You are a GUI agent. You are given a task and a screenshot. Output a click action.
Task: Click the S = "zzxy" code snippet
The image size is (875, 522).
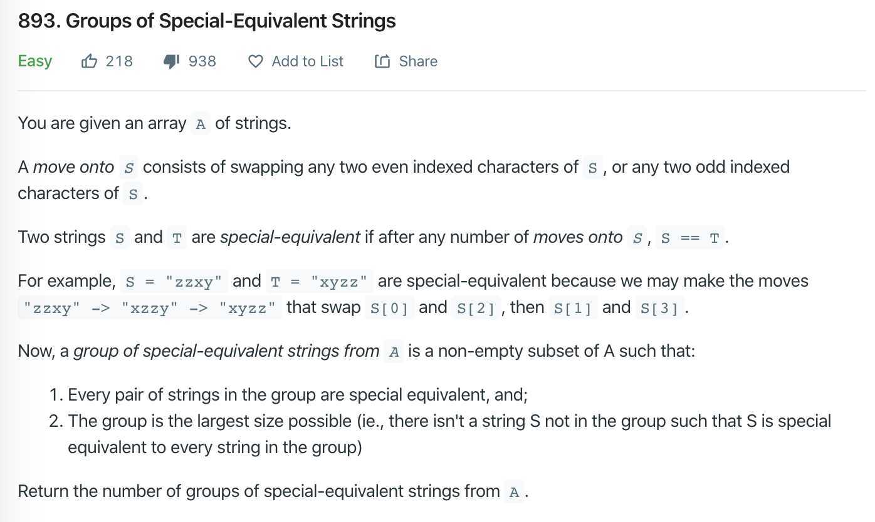point(174,282)
